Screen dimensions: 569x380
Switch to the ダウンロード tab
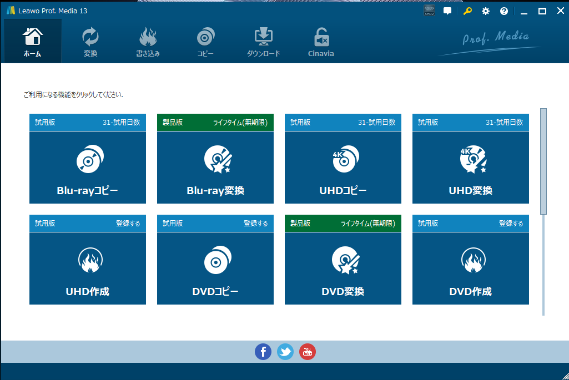click(x=264, y=42)
